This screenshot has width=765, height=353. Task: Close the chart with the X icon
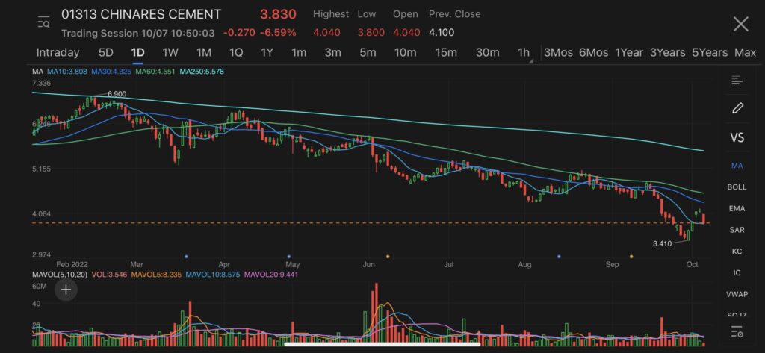pos(740,24)
